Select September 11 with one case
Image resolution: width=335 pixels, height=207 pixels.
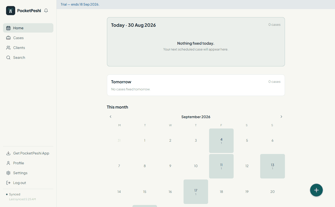point(221,166)
